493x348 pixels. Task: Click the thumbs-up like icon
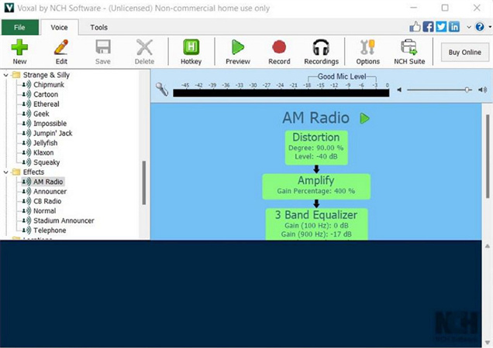[415, 26]
